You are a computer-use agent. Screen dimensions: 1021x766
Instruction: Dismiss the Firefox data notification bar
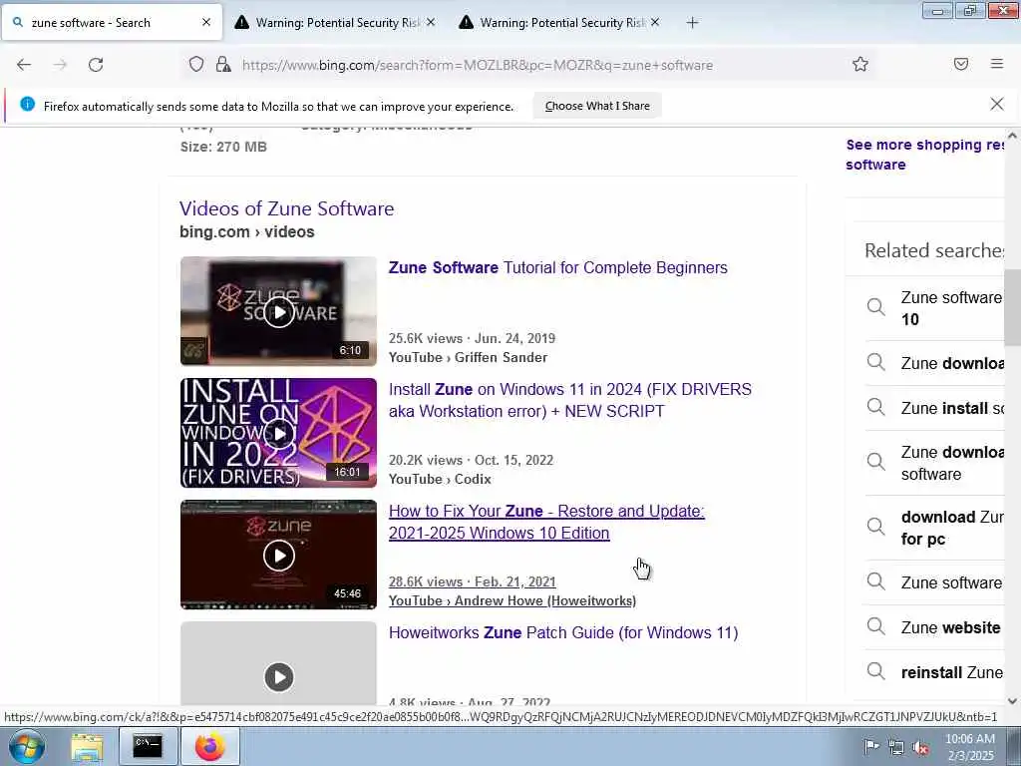click(x=997, y=104)
